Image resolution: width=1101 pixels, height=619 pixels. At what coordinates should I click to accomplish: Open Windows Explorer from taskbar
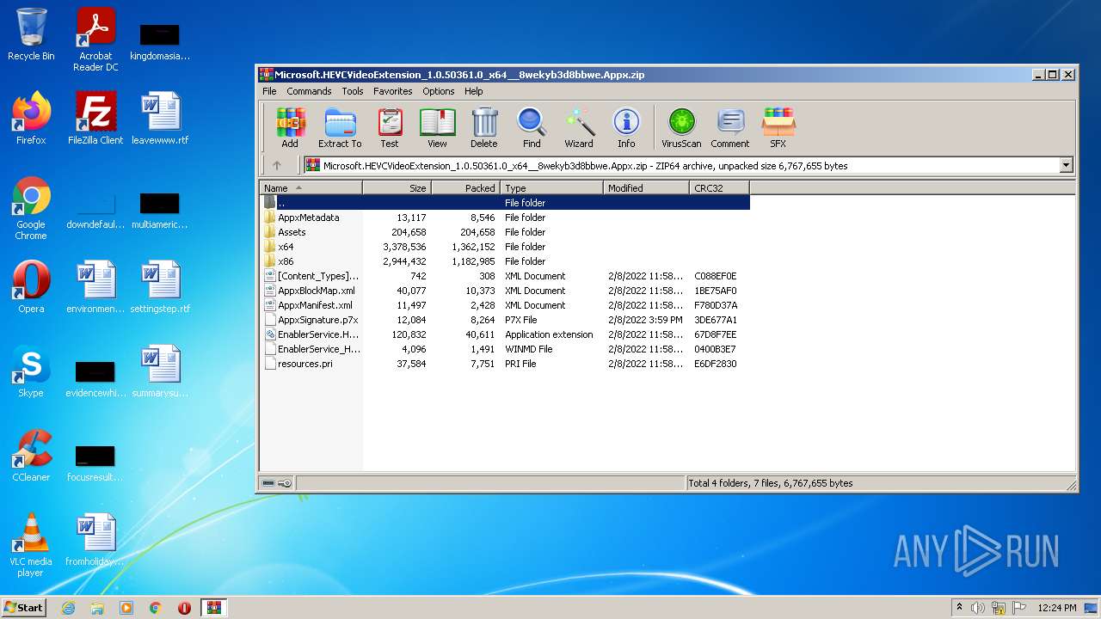(x=97, y=608)
